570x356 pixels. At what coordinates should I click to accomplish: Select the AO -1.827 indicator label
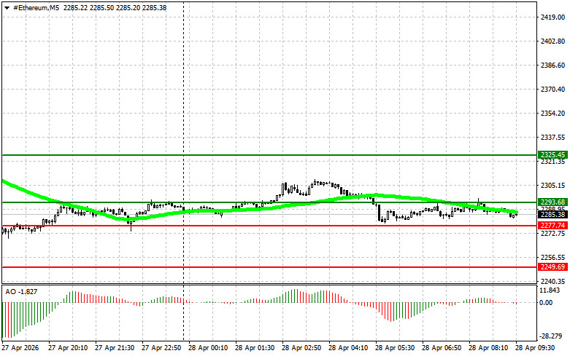[21, 292]
